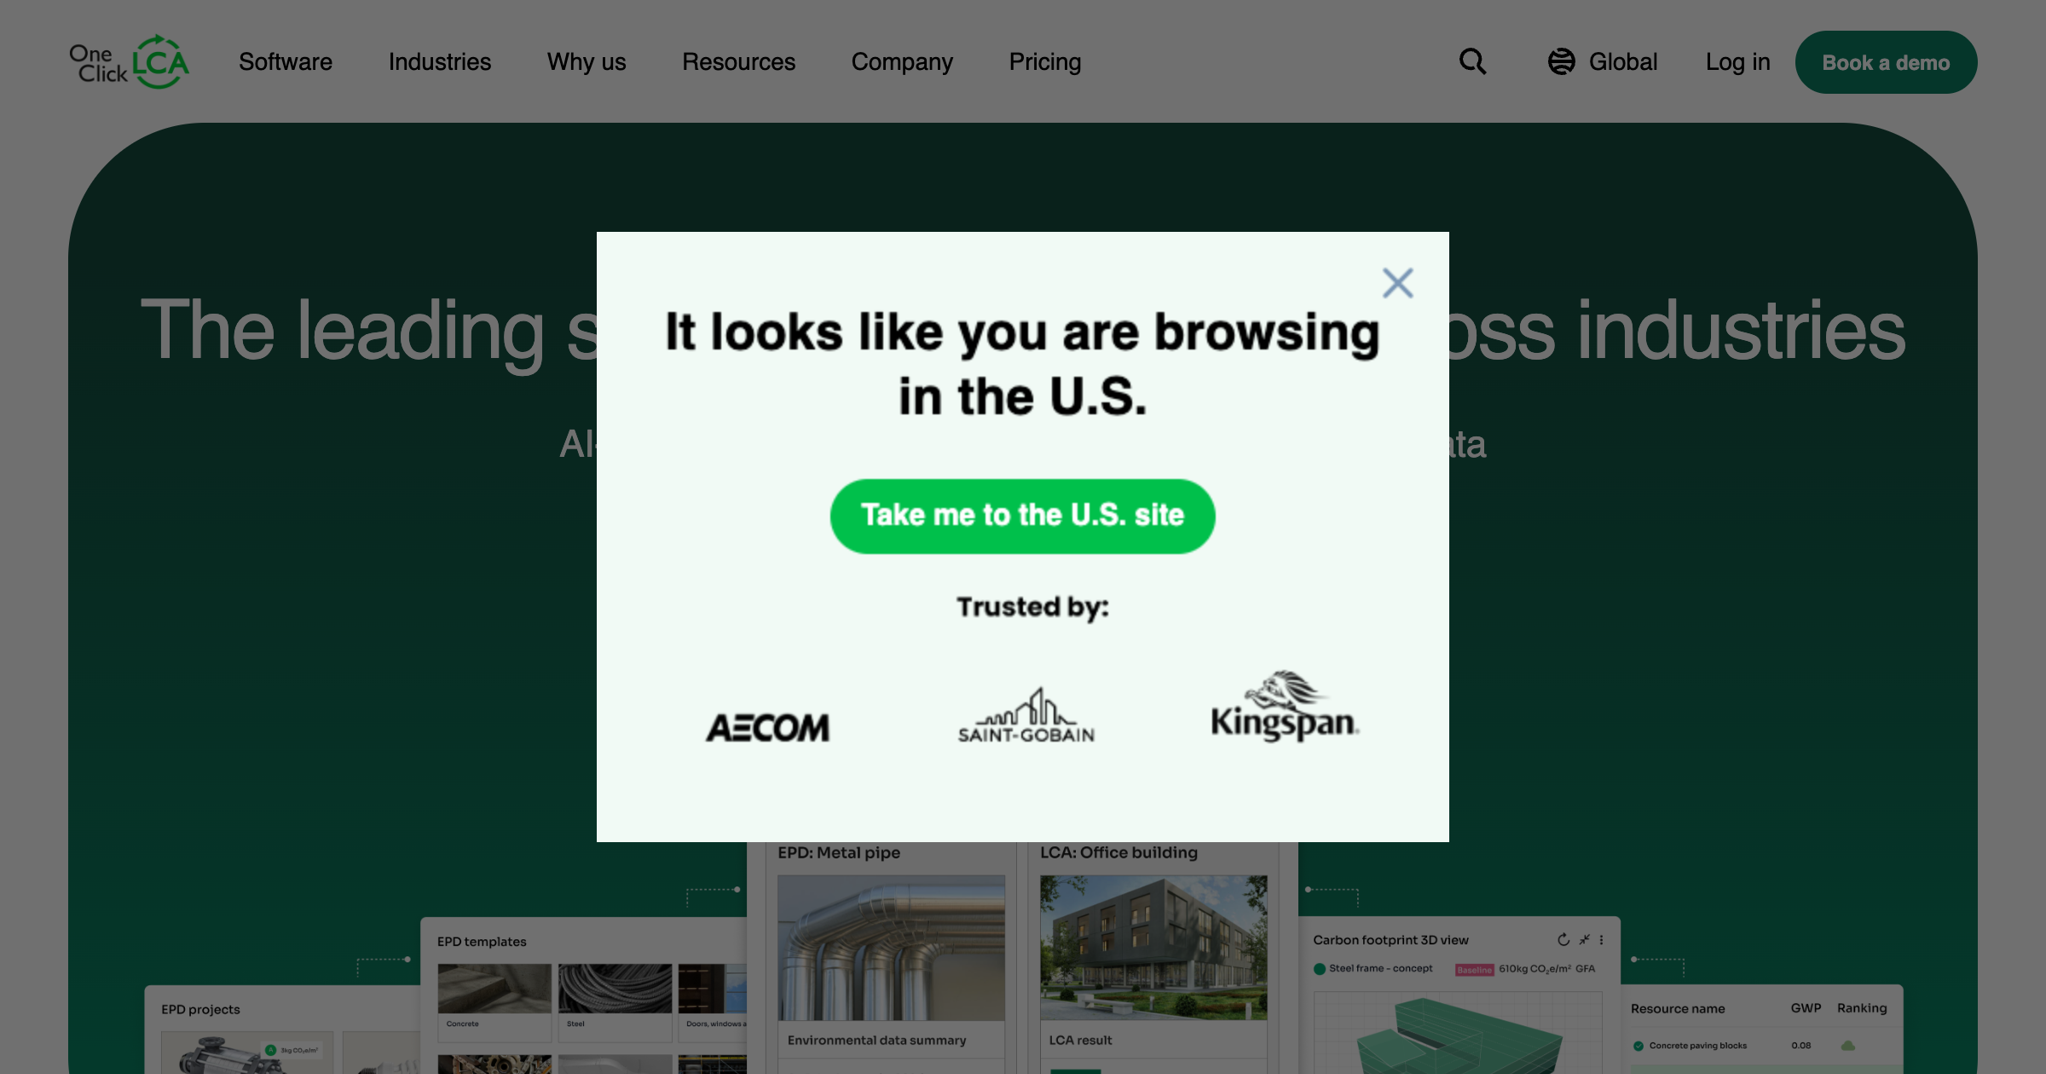
Task: Open the Industries menu
Action: (440, 62)
